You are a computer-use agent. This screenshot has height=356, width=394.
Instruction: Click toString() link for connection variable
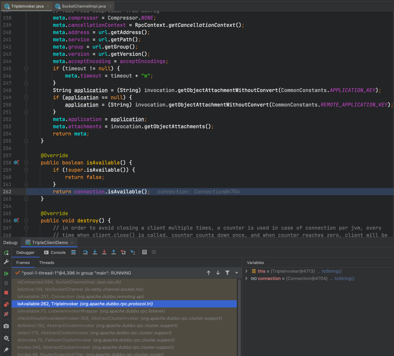pyautogui.click(x=344, y=278)
